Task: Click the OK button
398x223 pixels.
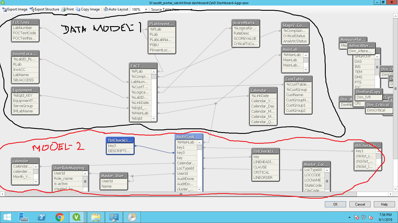Action: click(x=335, y=204)
